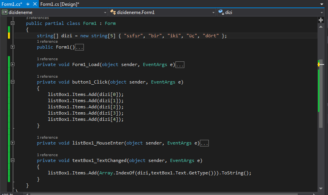Click the ToString() call at line end
Image resolution: width=328 pixels, height=195 pixels.
[x=235, y=173]
